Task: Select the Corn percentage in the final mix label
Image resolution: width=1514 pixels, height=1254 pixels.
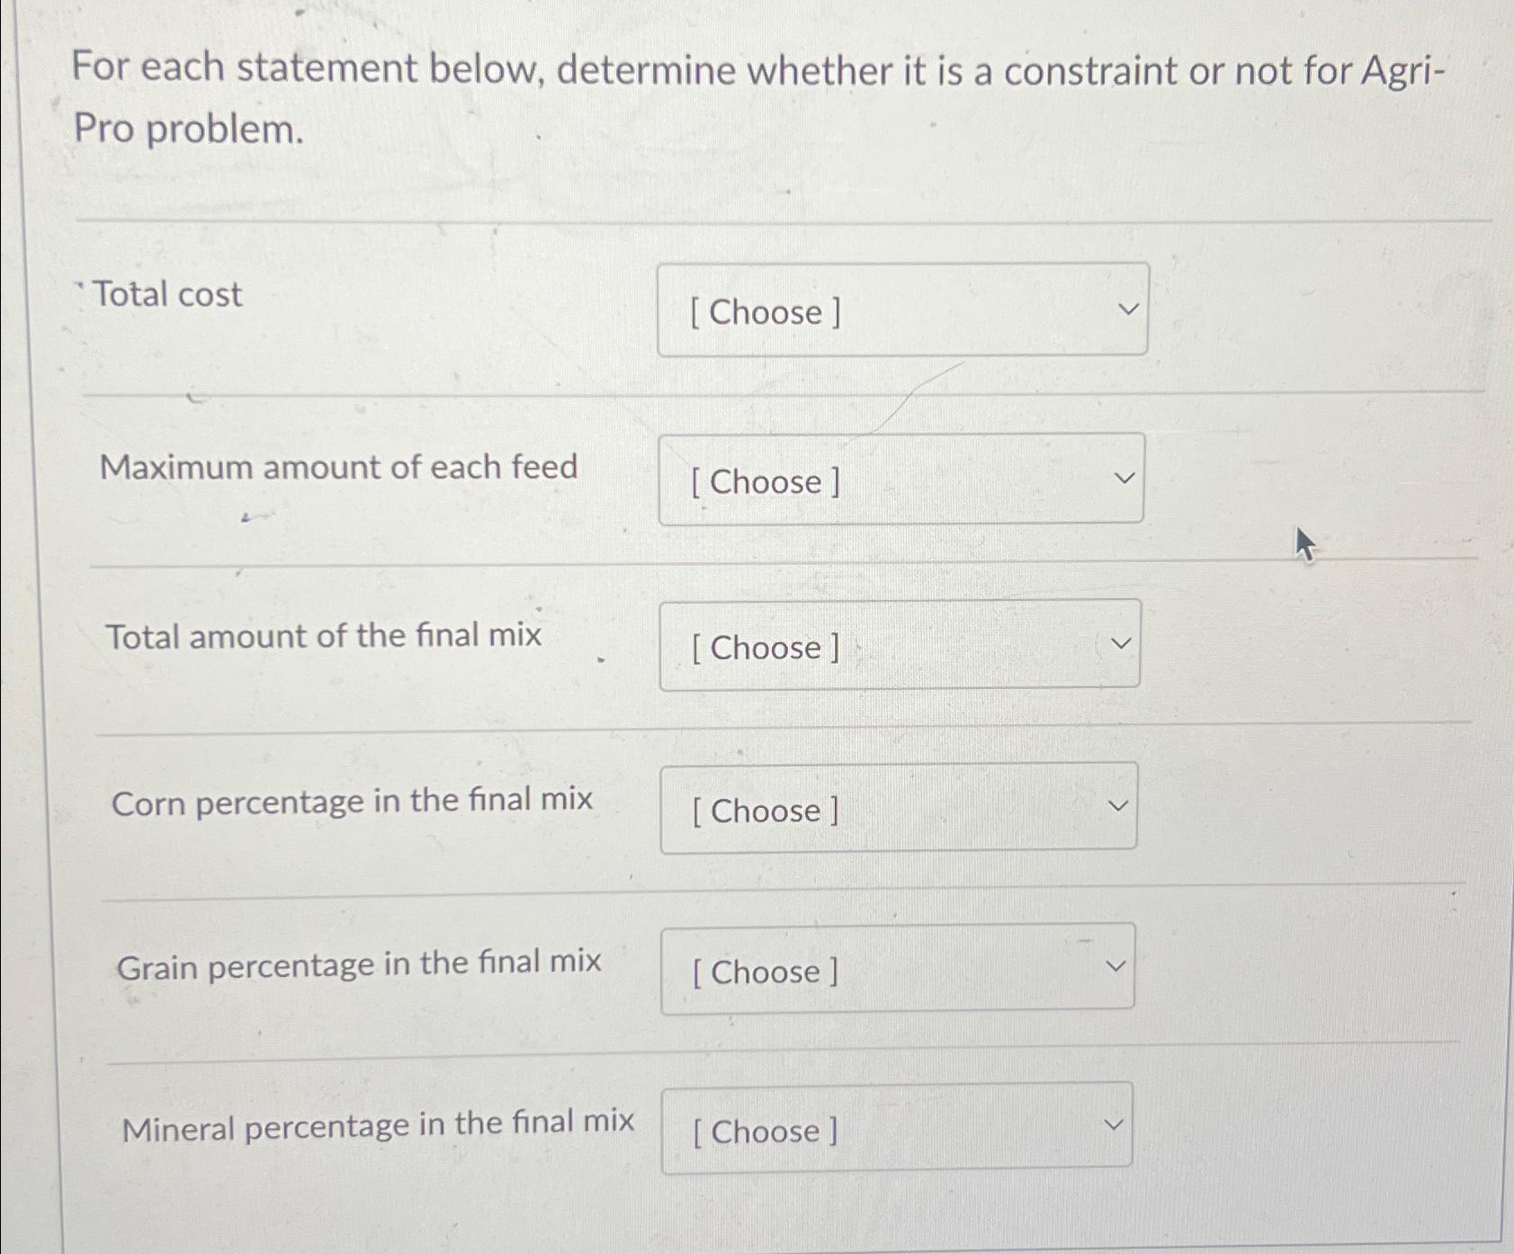Action: click(351, 800)
